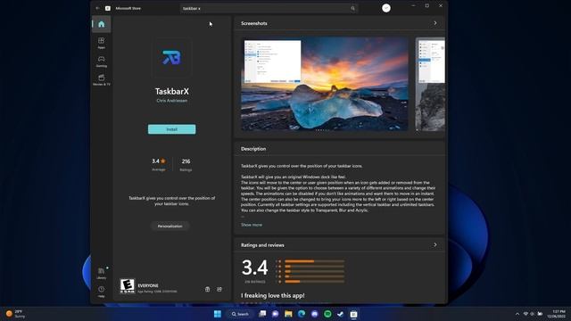
Task: Click the large 3.4 rating score
Action: point(255,267)
